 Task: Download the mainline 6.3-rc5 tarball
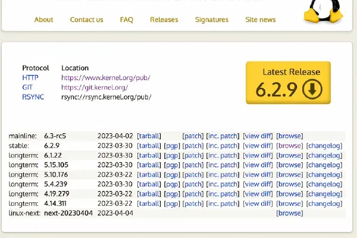tap(149, 136)
